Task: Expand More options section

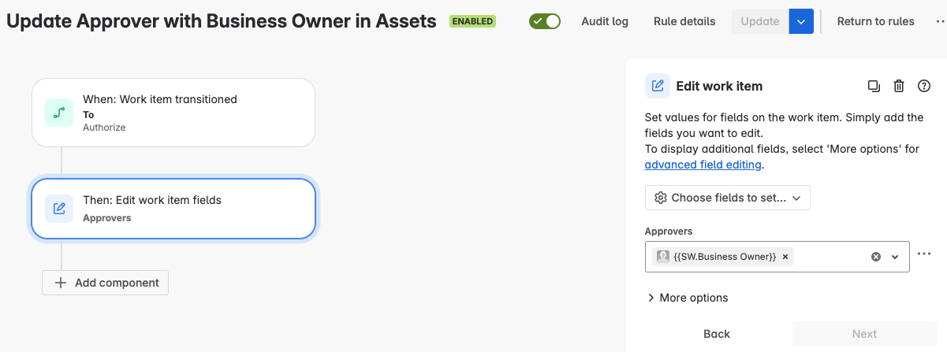Action: tap(687, 298)
